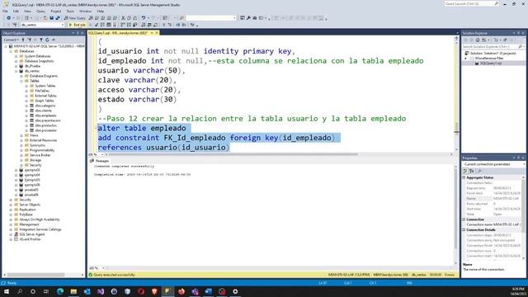Click the Parse checkmark icon
The width and height of the screenshot is (528, 297).
point(97,25)
